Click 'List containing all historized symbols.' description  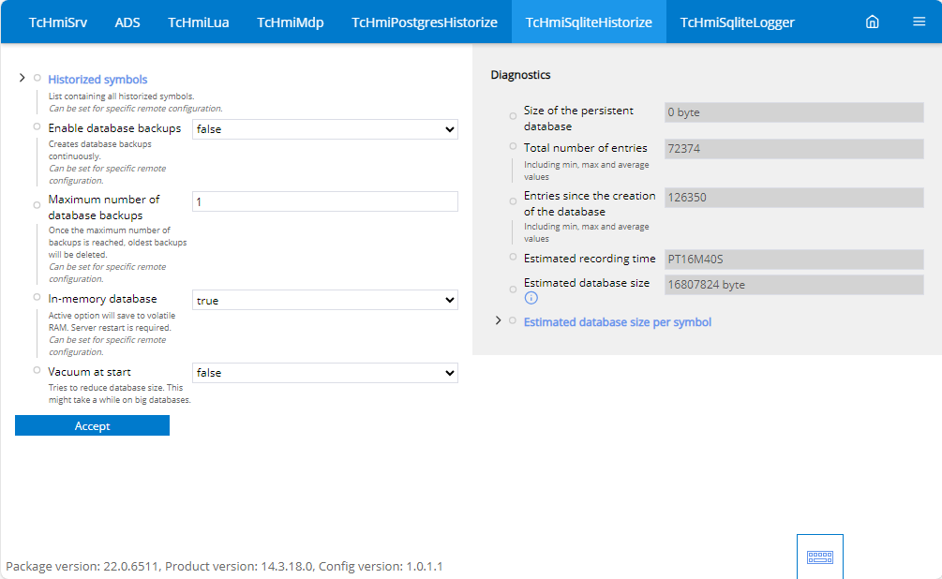pos(121,96)
